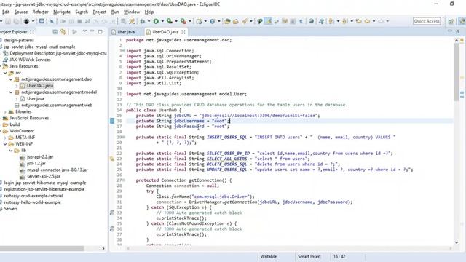This screenshot has height=262, width=466.
Task: Toggle Link with Editor in Project Explorer
Action: click(x=63, y=32)
